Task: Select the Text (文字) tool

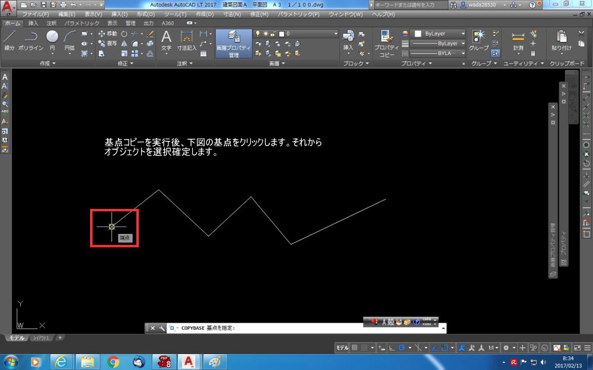Action: [167, 41]
